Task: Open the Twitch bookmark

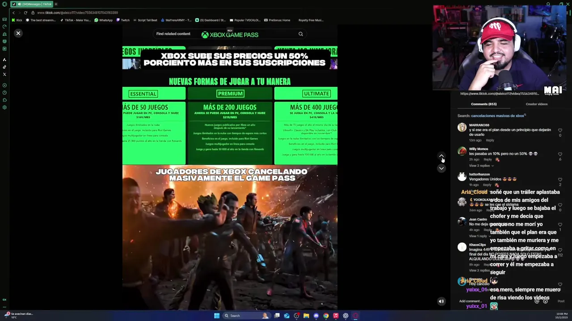Action: tap(123, 20)
